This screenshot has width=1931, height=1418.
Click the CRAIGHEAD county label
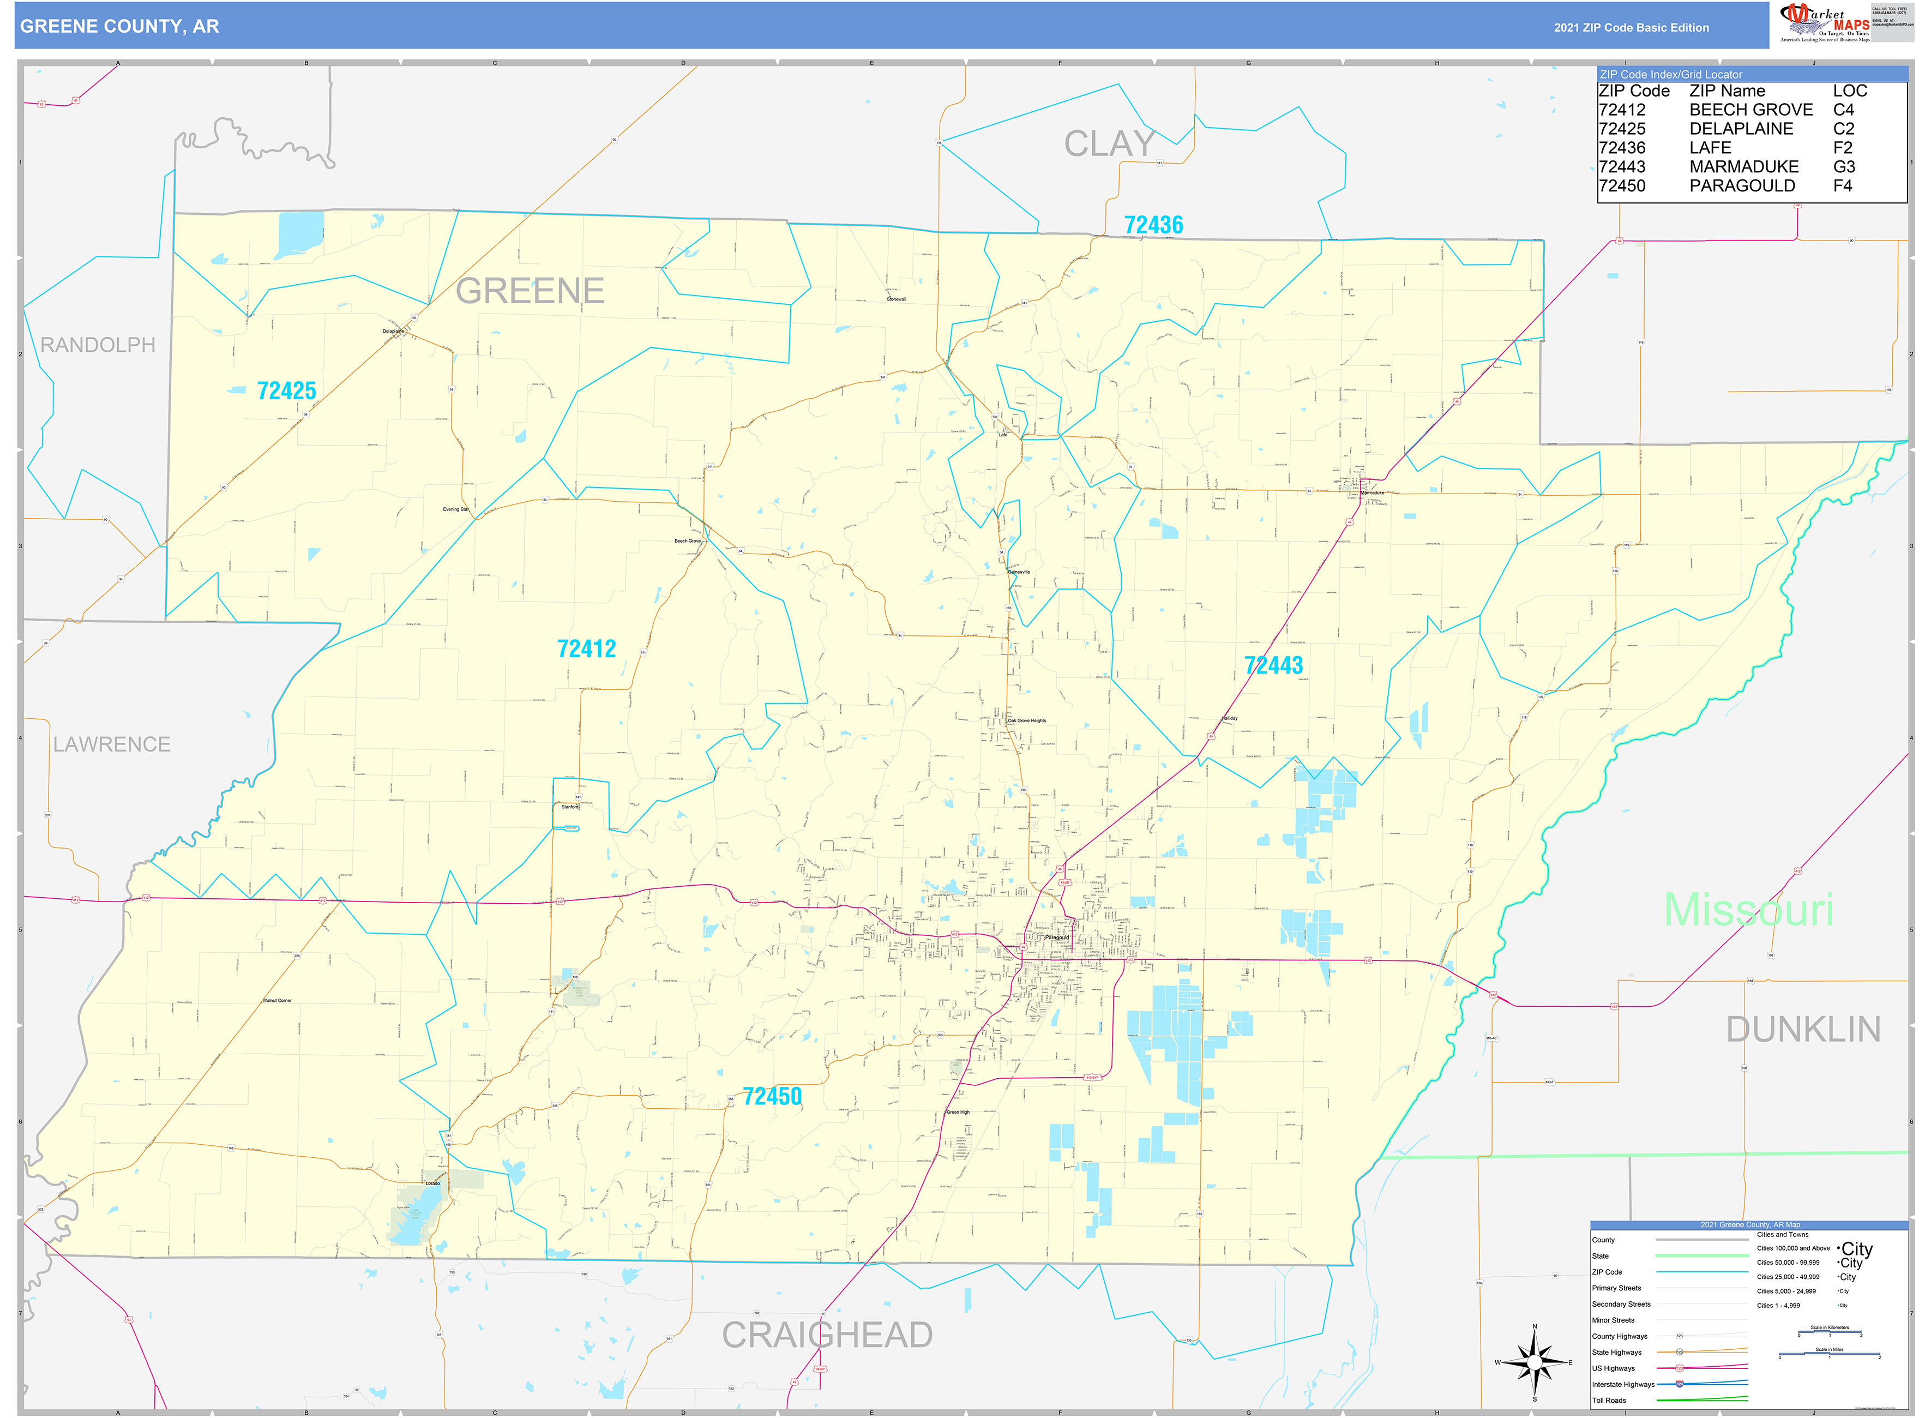click(x=827, y=1335)
